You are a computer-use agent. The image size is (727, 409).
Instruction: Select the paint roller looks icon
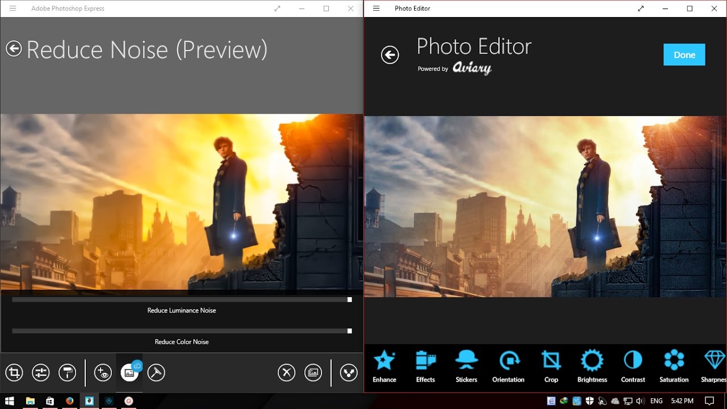pyautogui.click(x=67, y=373)
